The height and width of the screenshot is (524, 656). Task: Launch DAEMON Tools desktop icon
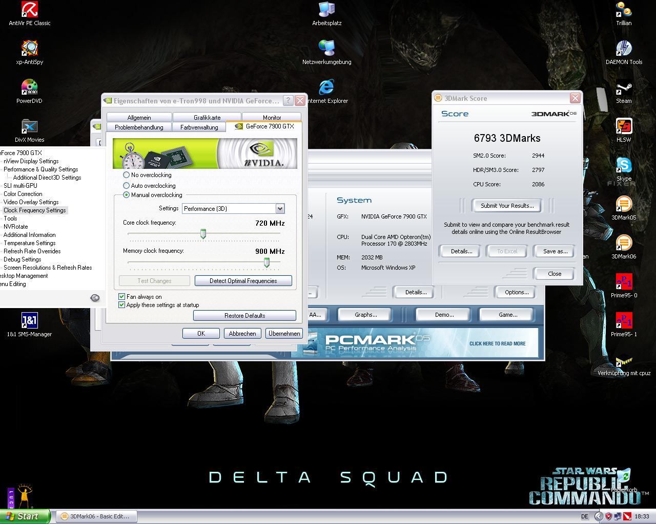click(x=624, y=52)
